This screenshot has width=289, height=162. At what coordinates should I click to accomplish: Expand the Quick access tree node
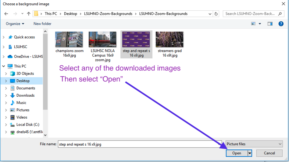pyautogui.click(x=4, y=37)
